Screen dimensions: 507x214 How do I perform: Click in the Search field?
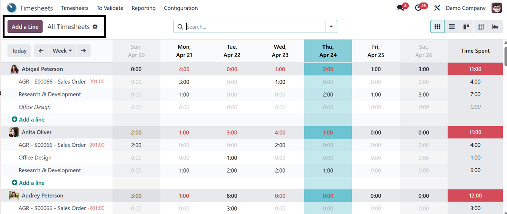tap(253, 27)
